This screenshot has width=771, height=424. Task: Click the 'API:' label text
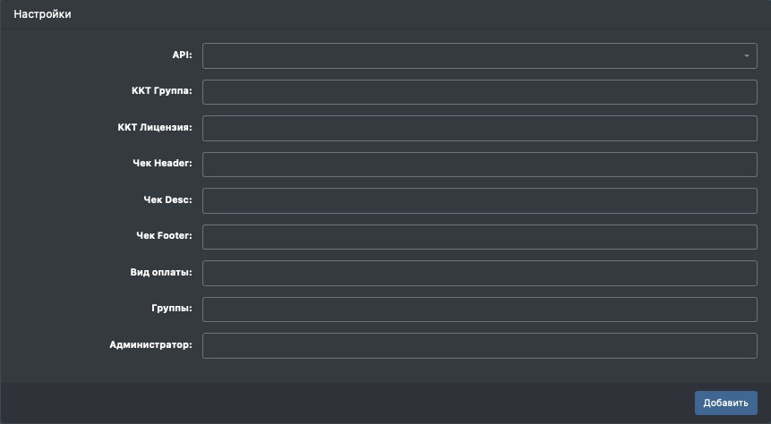[182, 55]
